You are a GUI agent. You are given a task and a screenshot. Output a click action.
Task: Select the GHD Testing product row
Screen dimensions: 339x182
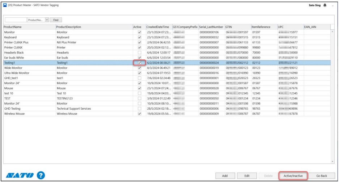29,109
